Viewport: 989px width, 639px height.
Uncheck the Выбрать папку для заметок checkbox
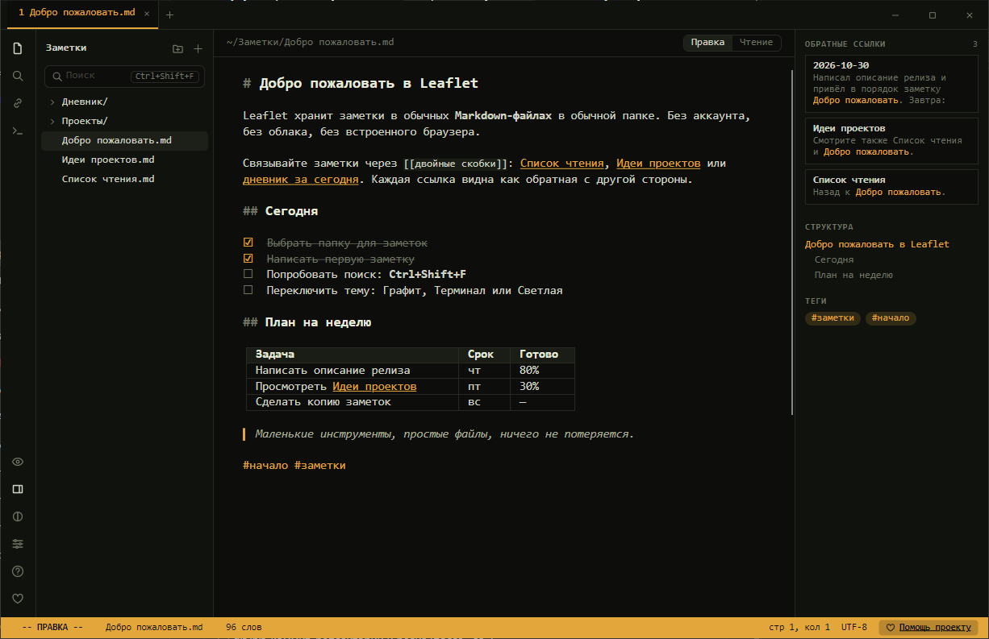[248, 243]
